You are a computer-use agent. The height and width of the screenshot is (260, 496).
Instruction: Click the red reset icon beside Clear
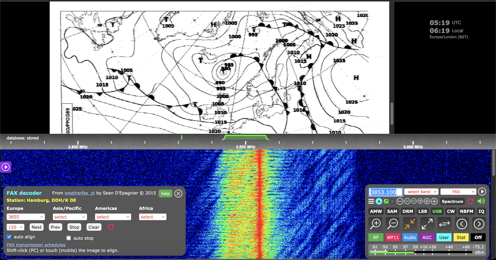[111, 227]
